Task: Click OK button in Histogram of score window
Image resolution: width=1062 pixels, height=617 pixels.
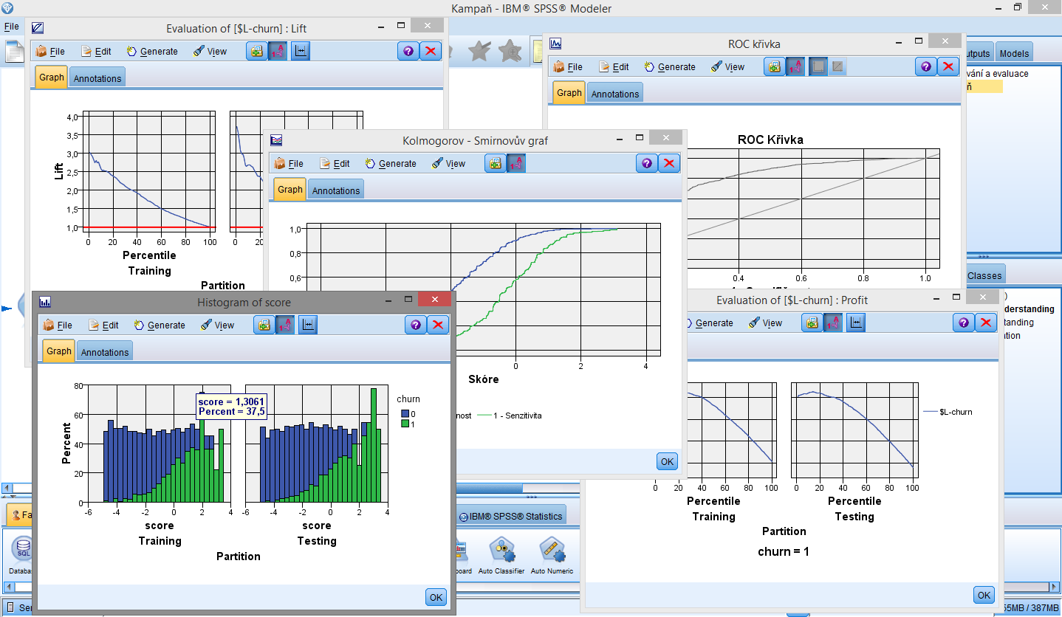Action: pyautogui.click(x=436, y=597)
